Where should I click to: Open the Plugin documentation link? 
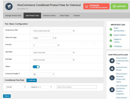[119, 29]
